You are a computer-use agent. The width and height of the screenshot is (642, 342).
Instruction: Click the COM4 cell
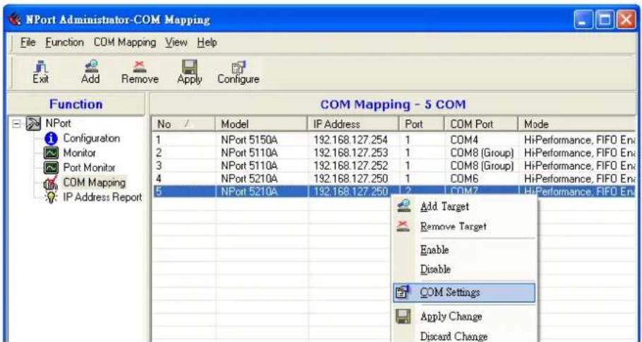(x=464, y=140)
